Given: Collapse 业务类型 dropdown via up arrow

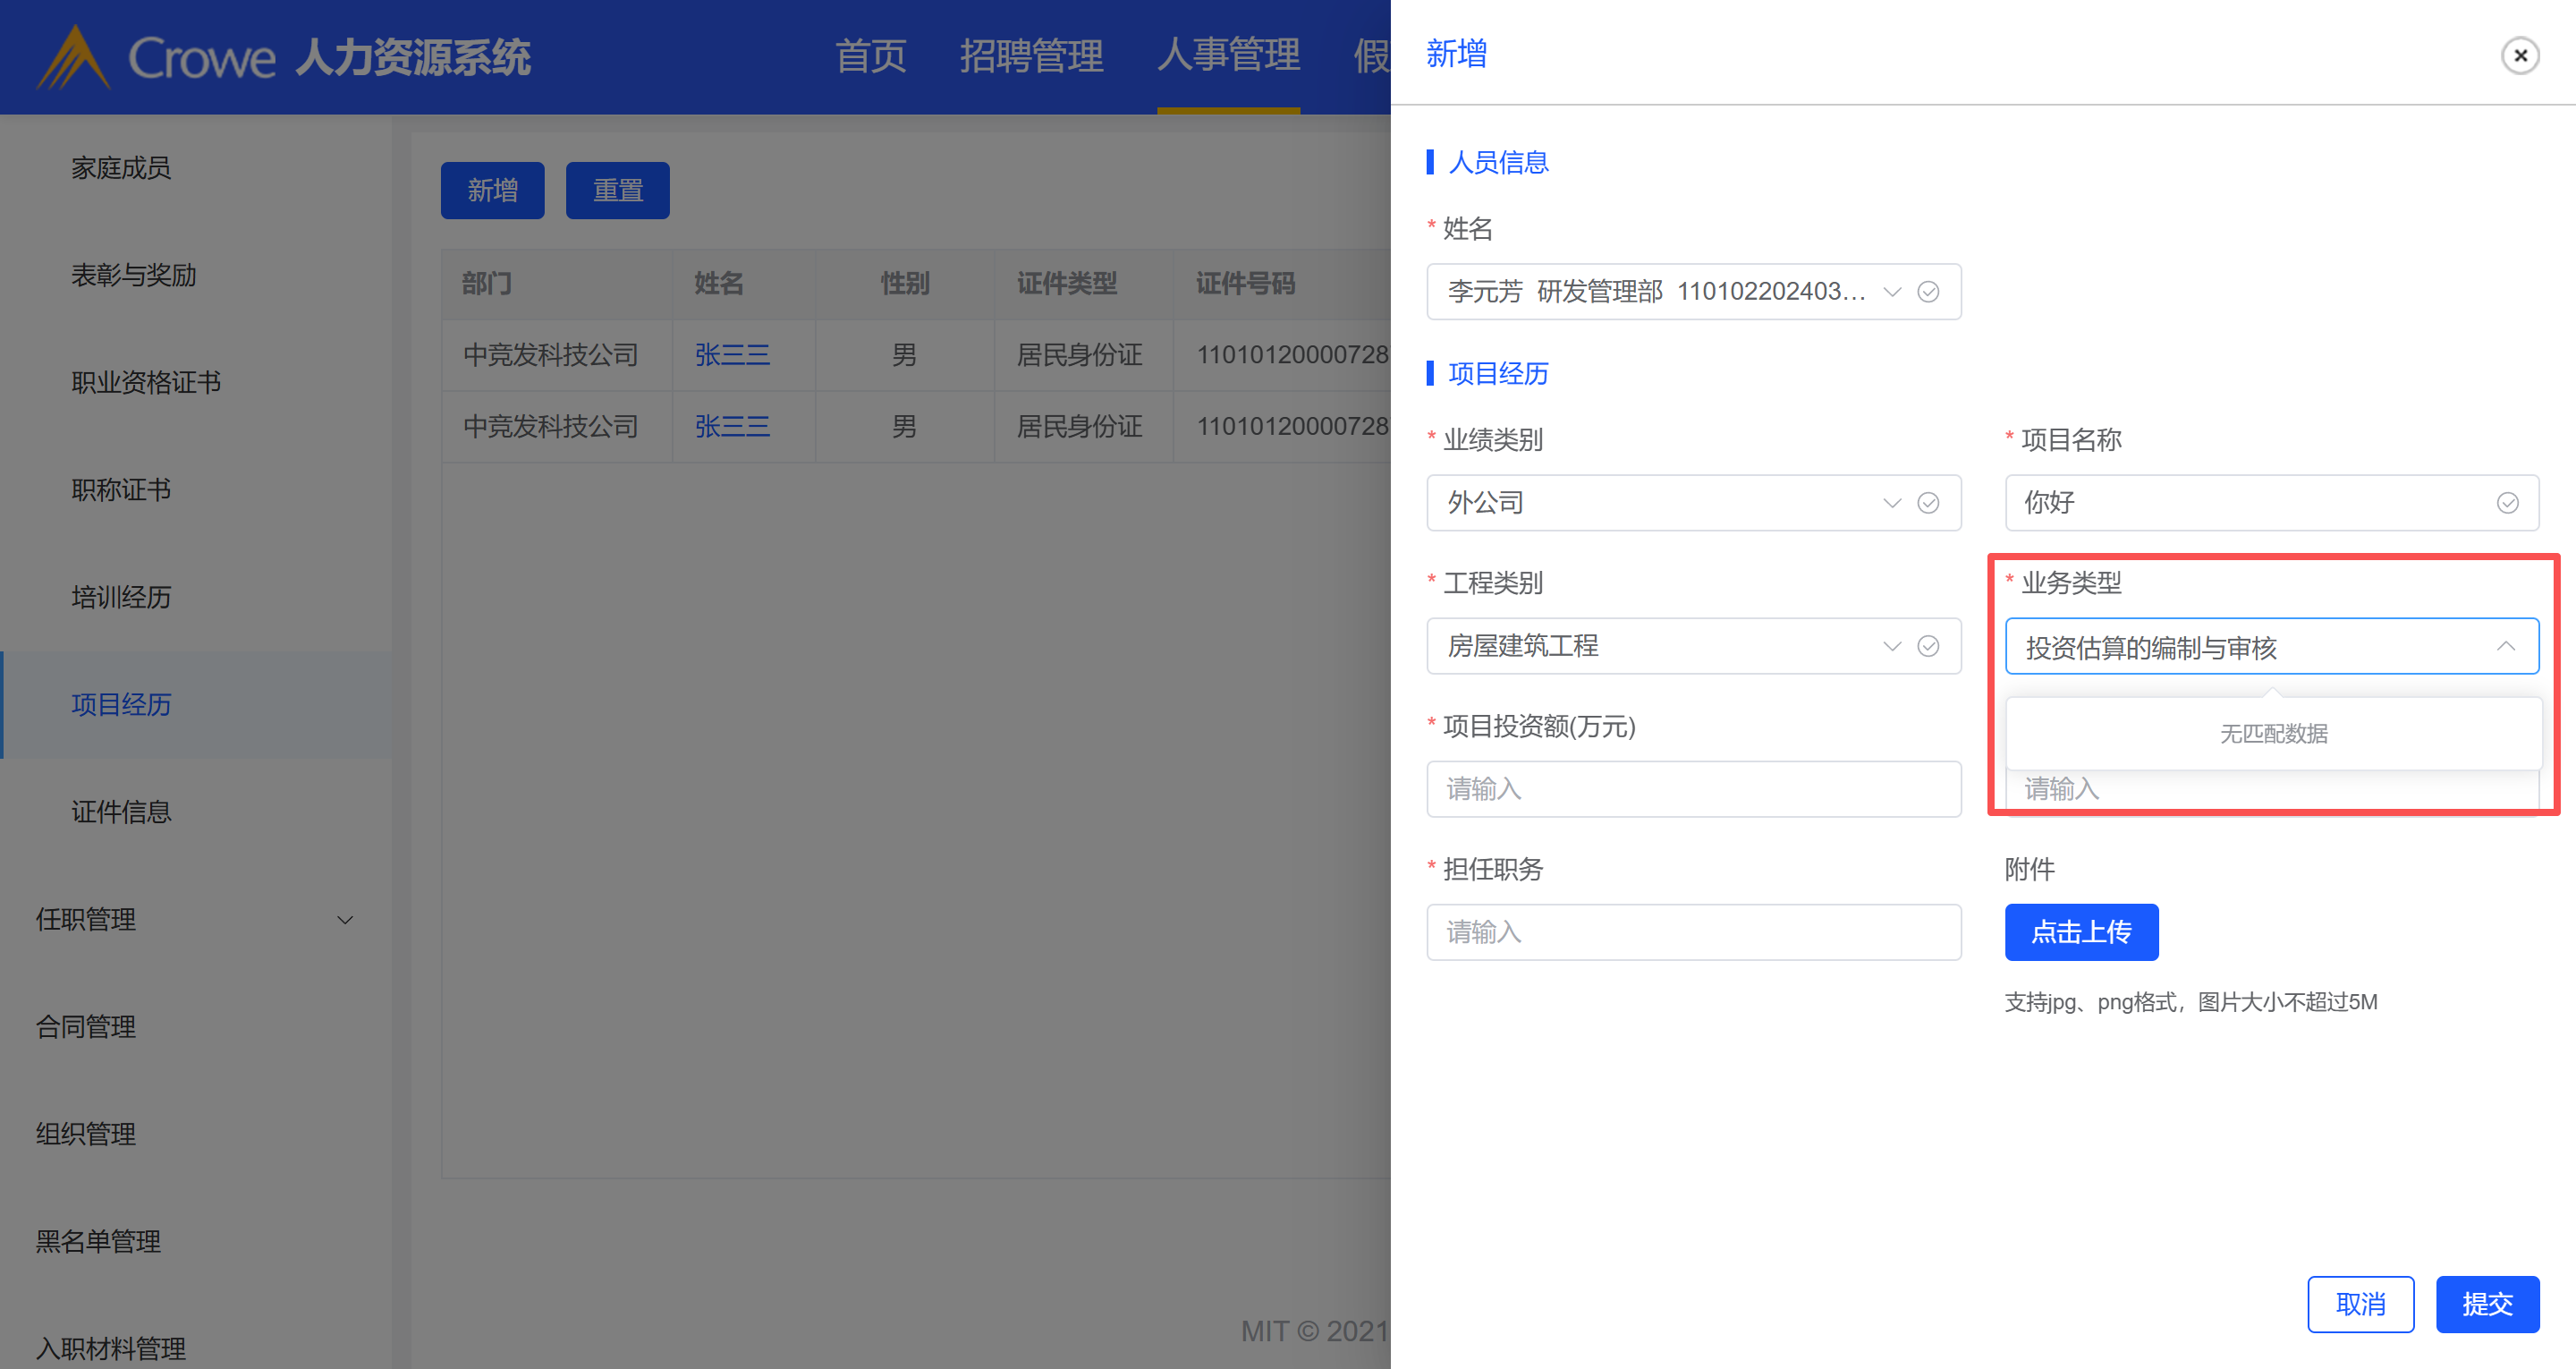Looking at the screenshot, I should (2505, 646).
